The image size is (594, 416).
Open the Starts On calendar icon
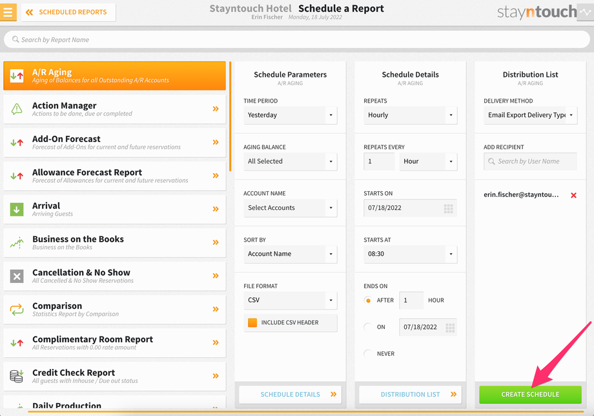pos(449,209)
